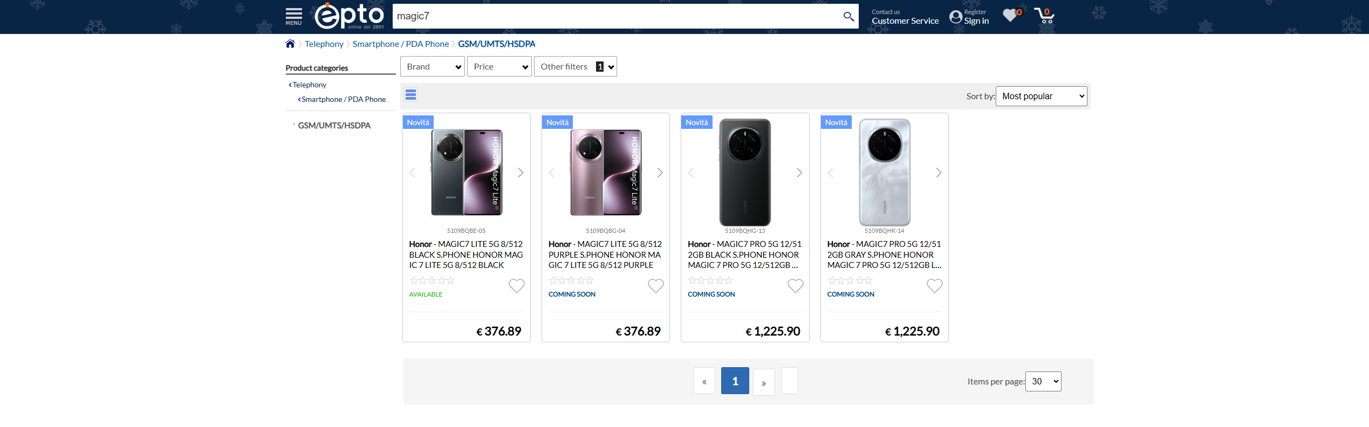This screenshot has width=1369, height=427.
Task: Click the active filters count badge 1
Action: pos(600,66)
